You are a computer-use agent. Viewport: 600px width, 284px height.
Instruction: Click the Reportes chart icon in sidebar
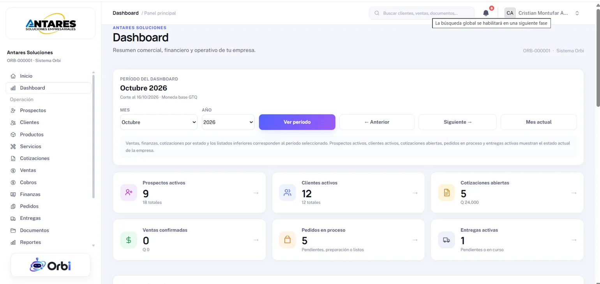click(x=13, y=242)
